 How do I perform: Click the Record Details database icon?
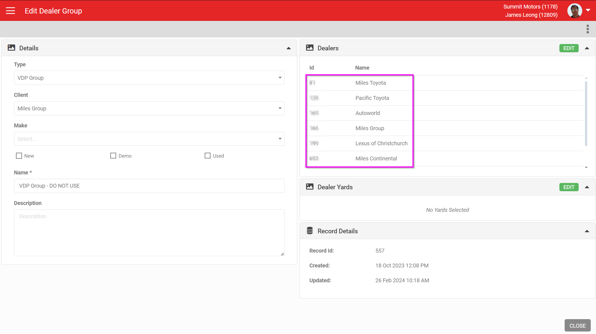[x=310, y=231]
